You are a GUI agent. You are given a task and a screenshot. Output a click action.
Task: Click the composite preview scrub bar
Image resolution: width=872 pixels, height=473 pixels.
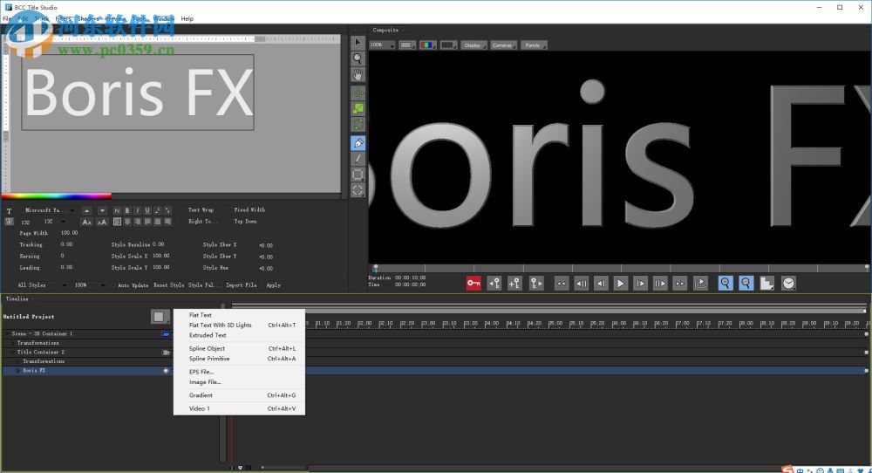(x=619, y=268)
